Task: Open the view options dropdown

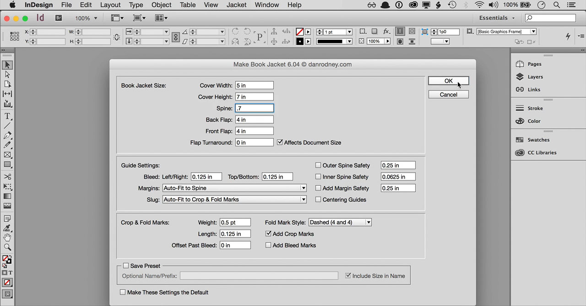Action: click(x=118, y=18)
